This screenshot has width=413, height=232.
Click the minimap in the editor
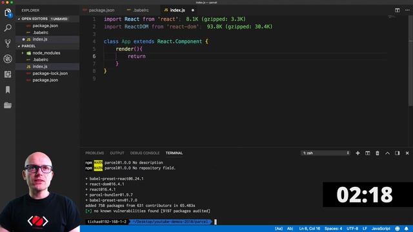[392, 17]
